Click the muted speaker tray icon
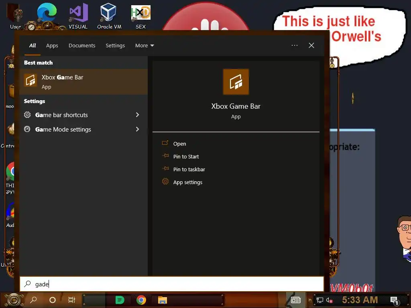The width and height of the screenshot is (411, 308). (x=329, y=300)
